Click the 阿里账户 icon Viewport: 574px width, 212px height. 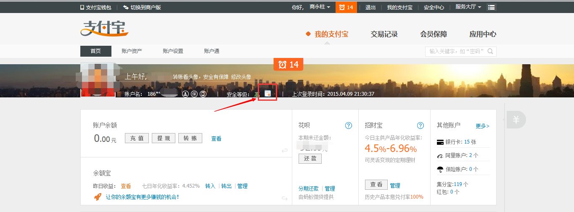coord(440,156)
